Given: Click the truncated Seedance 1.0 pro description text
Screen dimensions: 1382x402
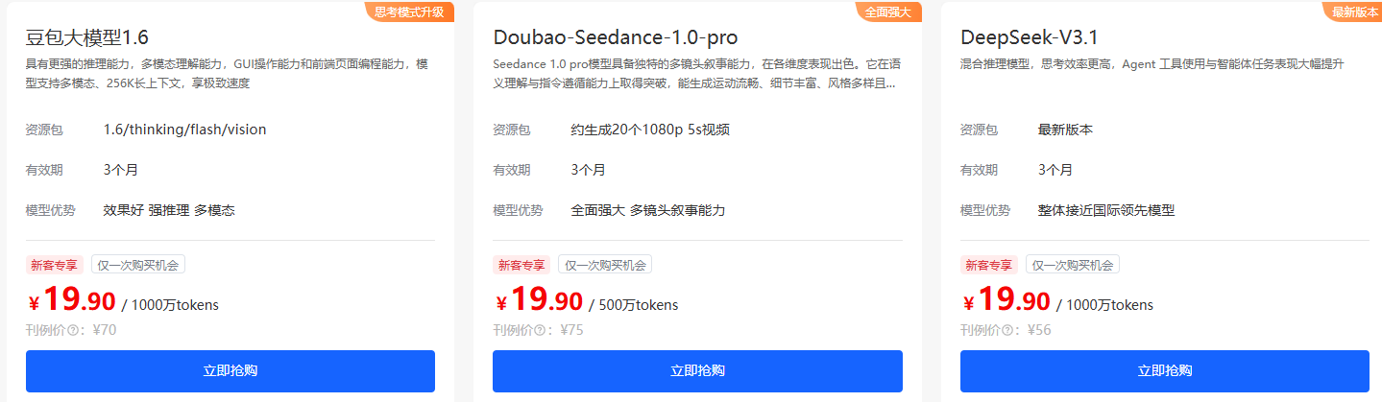Looking at the screenshot, I should pyautogui.click(x=696, y=74).
